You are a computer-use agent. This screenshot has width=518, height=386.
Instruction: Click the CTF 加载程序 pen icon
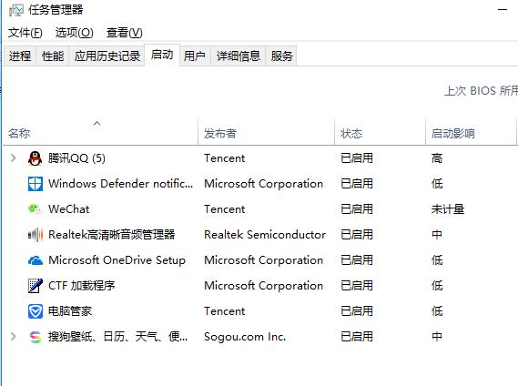point(35,286)
